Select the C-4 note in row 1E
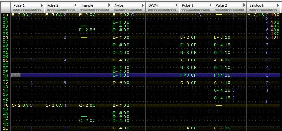282x131 pixels. point(184,128)
